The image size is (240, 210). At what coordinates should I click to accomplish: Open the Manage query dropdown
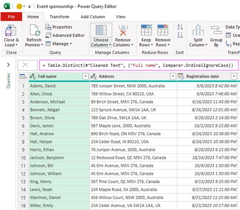point(59,44)
